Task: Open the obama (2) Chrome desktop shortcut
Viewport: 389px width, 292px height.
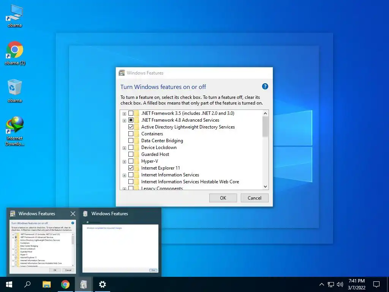Action: 15,53
